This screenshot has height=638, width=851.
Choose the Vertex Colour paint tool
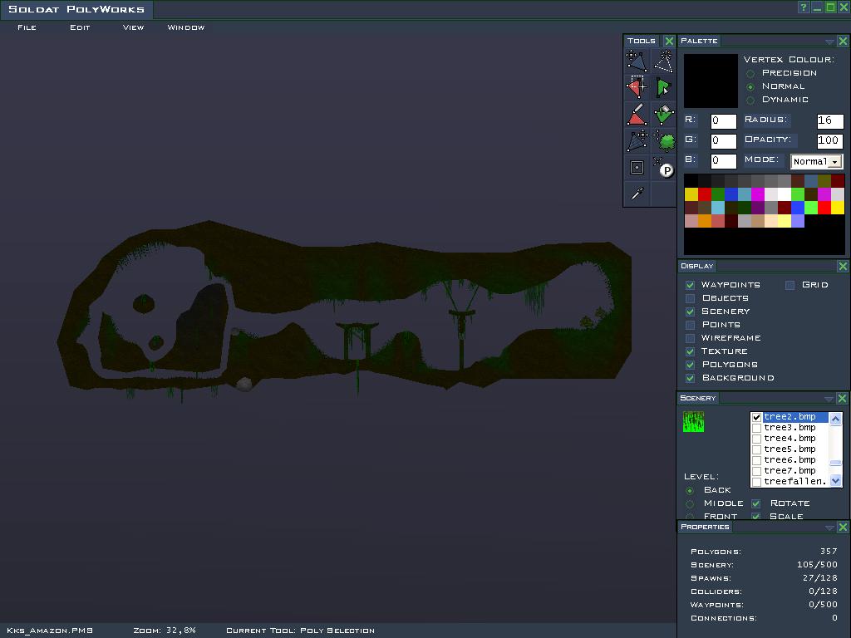click(637, 114)
